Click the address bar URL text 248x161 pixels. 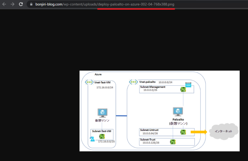(105, 4)
